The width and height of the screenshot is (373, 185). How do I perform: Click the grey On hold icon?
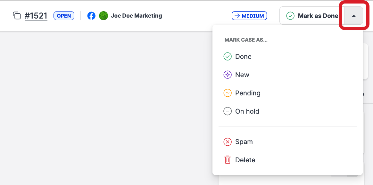click(228, 111)
